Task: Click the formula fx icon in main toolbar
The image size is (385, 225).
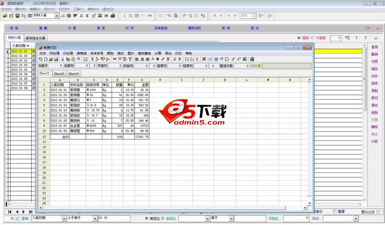Action: [x=81, y=16]
